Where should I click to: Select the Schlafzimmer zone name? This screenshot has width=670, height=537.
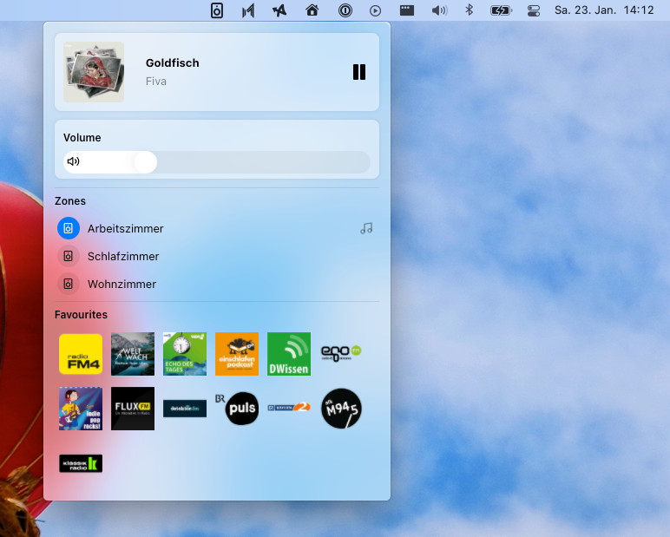(x=123, y=256)
